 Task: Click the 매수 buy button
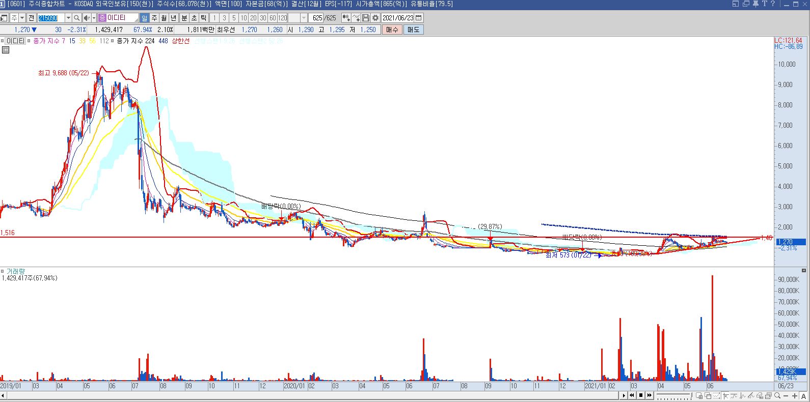tap(392, 30)
